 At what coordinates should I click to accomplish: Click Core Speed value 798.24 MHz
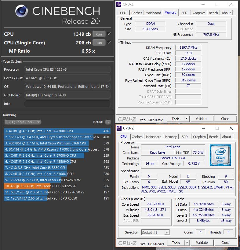[155, 204]
